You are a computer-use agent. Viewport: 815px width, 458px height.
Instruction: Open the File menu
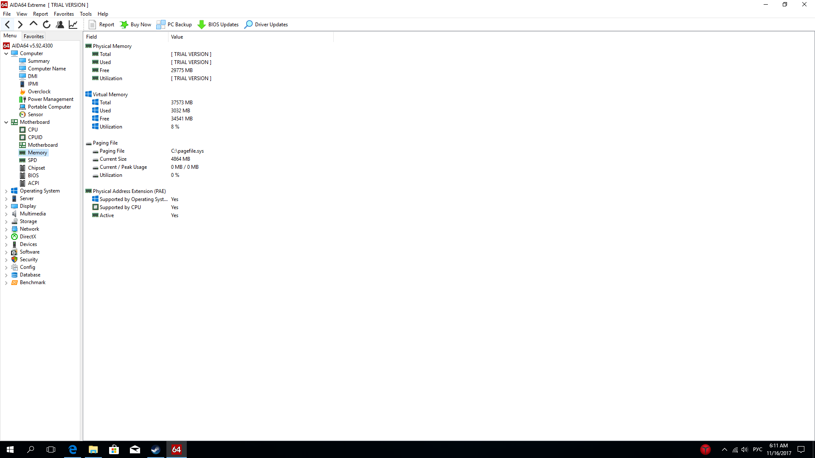7,14
